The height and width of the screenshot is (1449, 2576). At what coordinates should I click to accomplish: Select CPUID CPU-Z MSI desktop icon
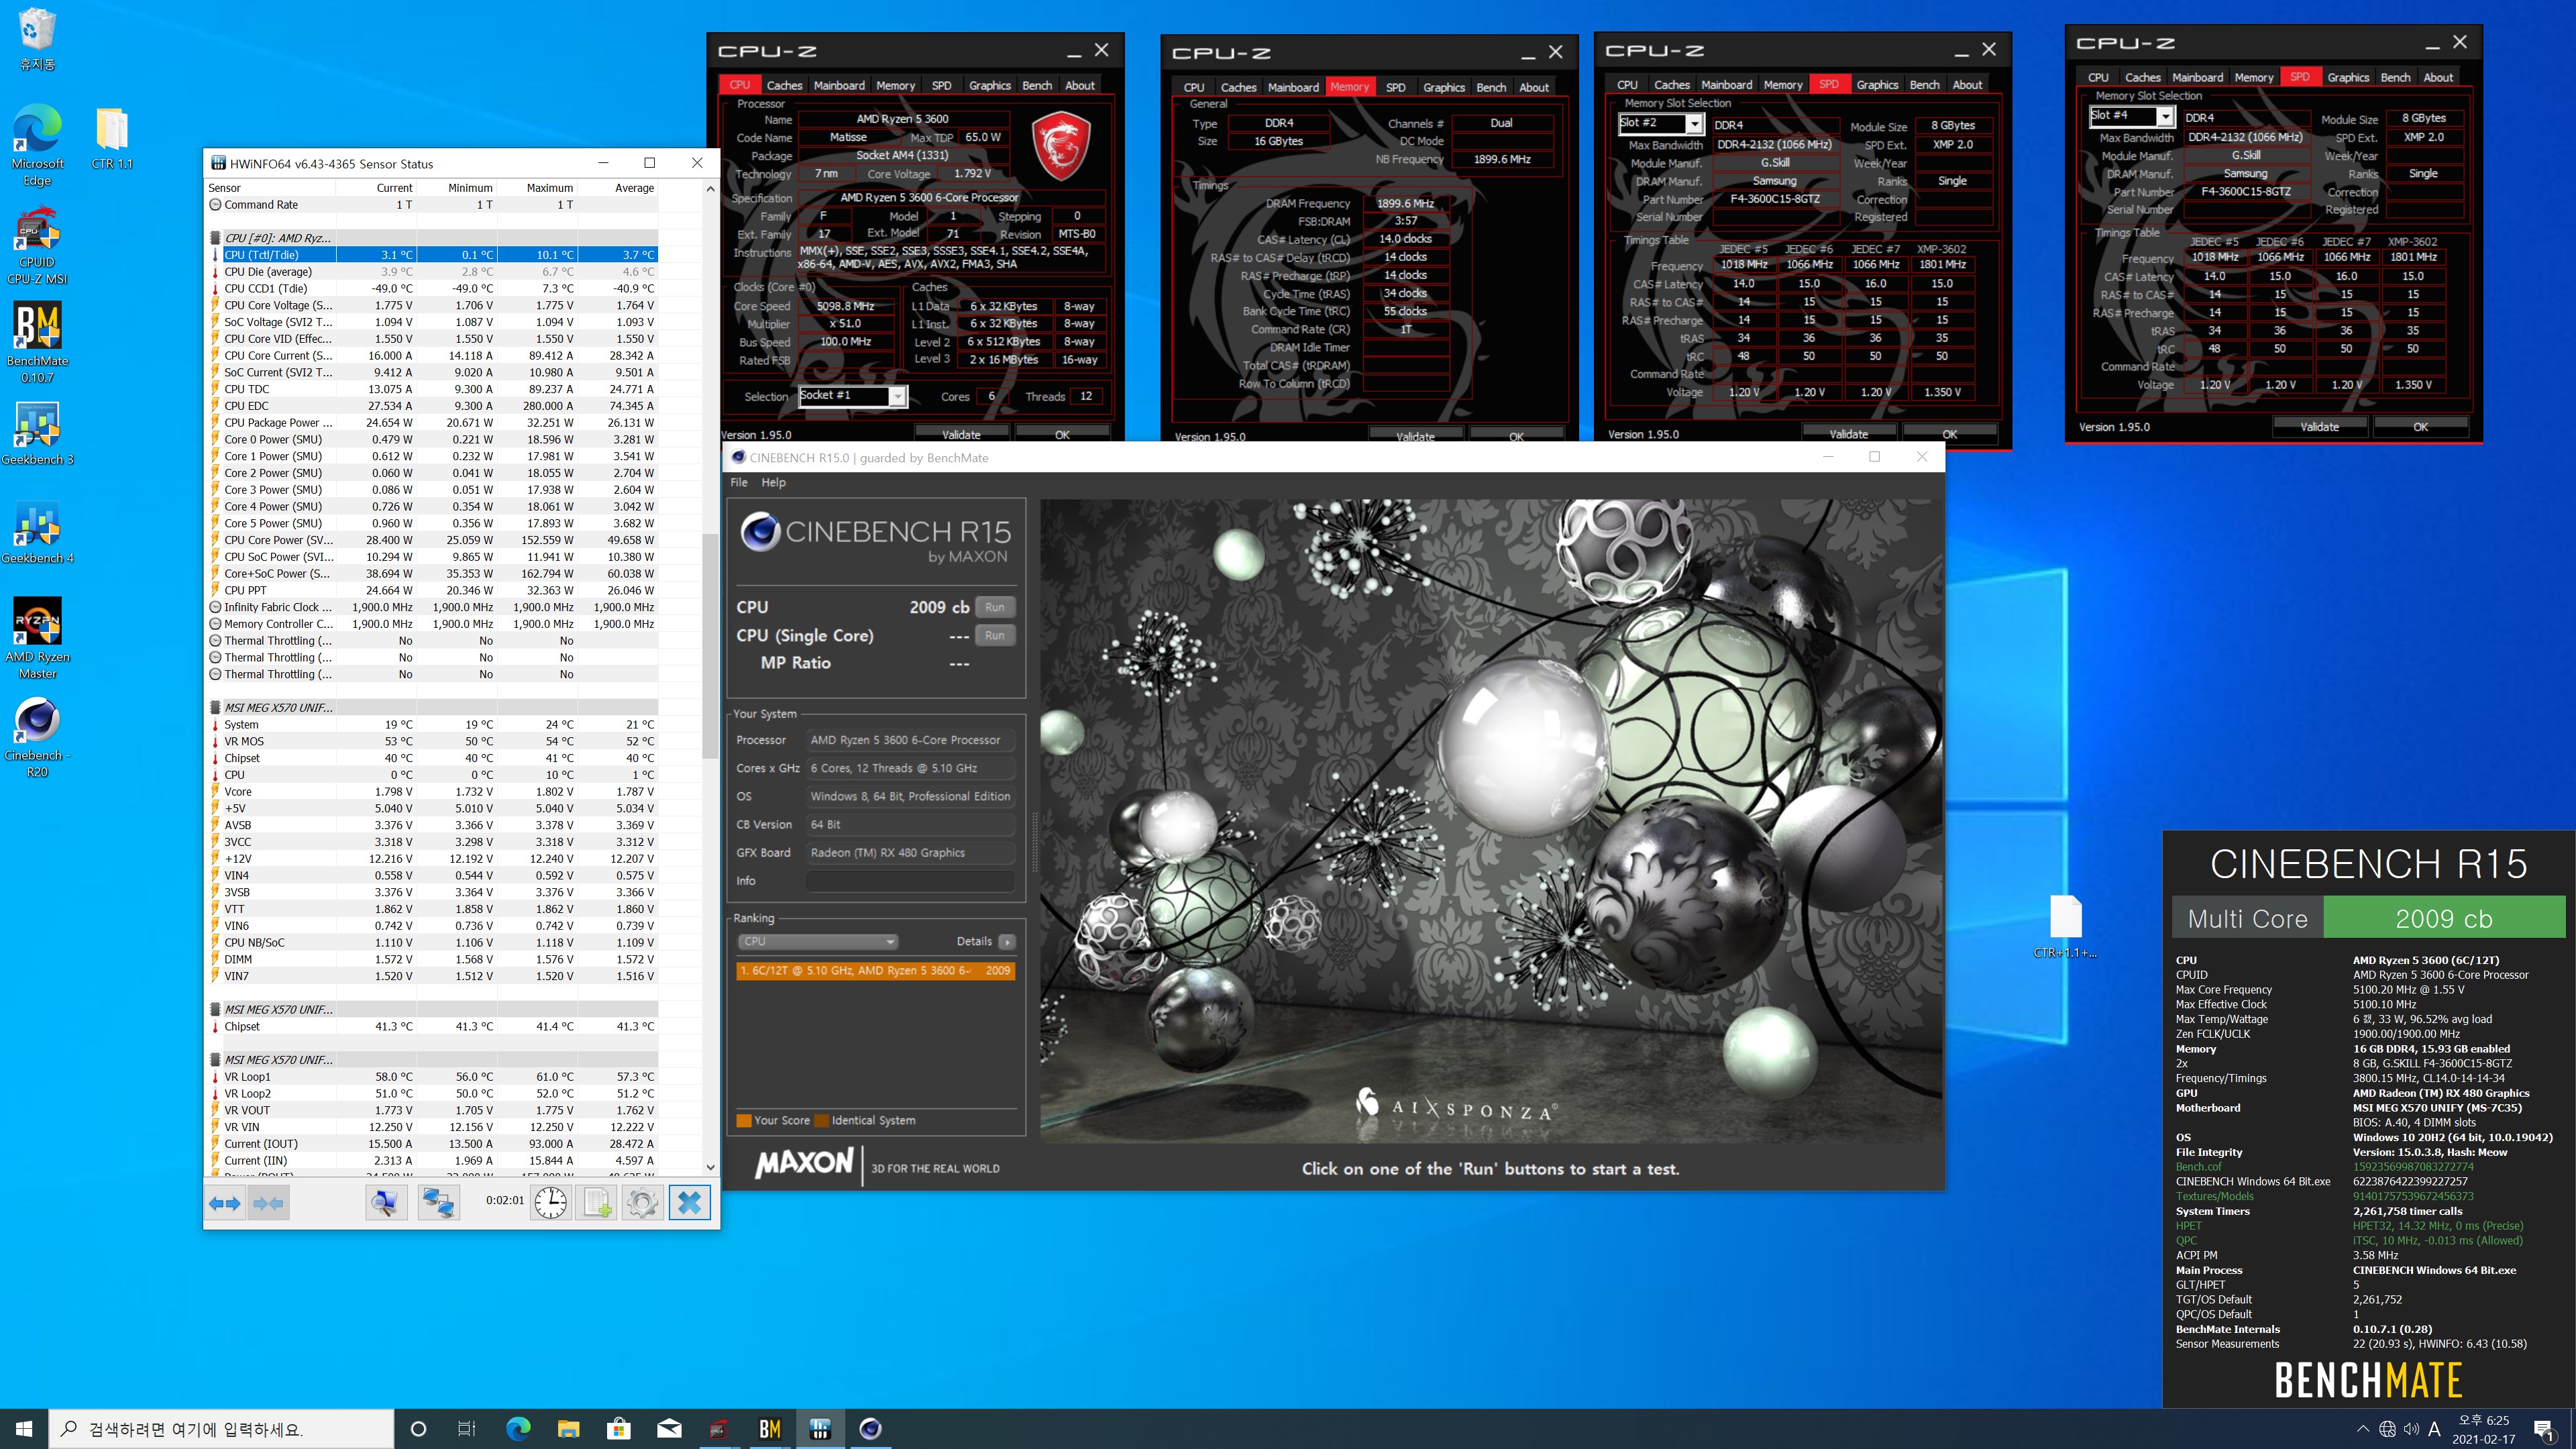(x=37, y=245)
